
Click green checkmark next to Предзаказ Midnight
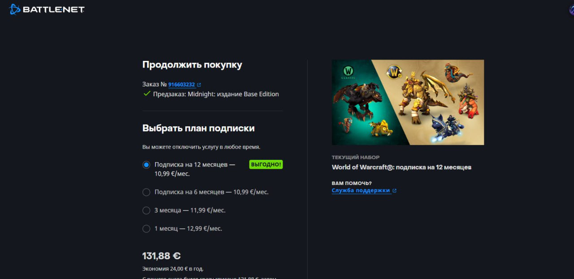point(146,94)
